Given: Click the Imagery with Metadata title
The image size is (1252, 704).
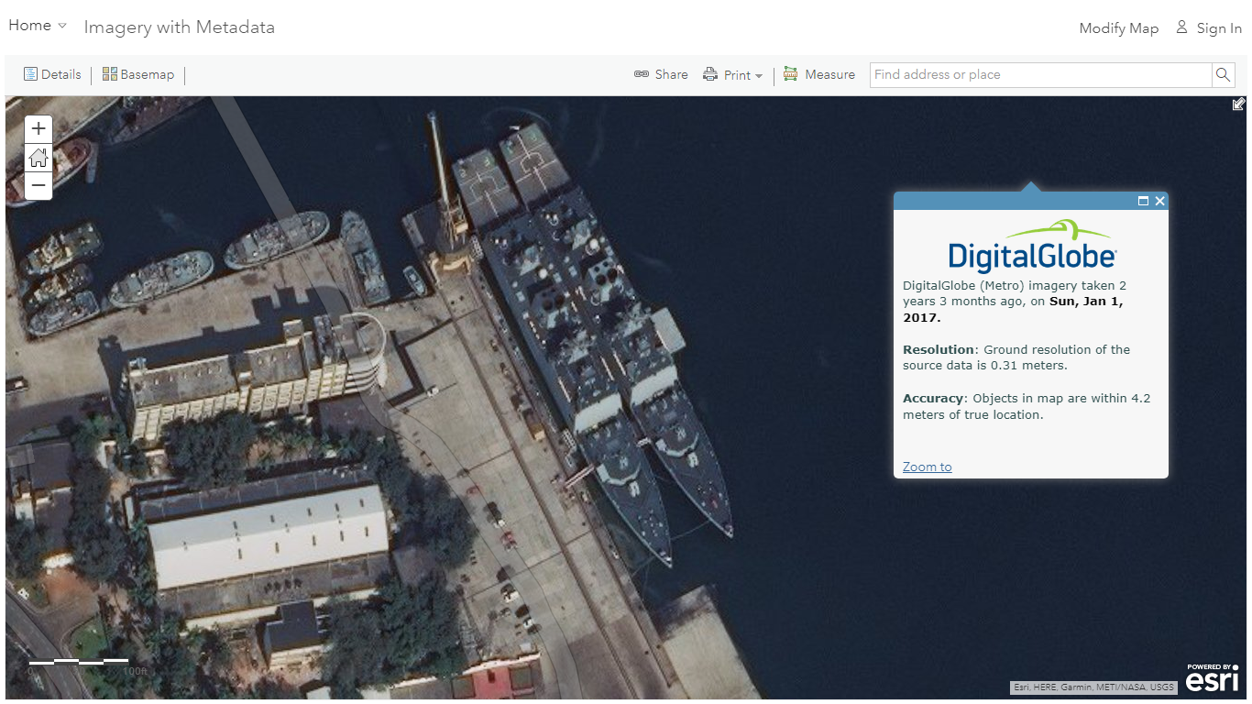Looking at the screenshot, I should (x=180, y=27).
